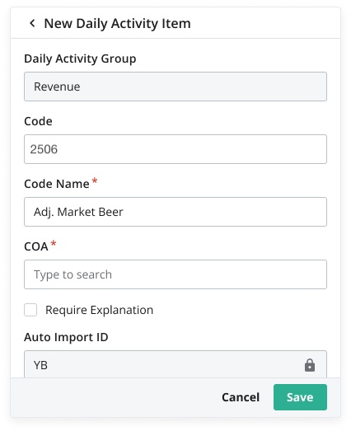Click the Auto Import ID label
351x431 pixels.
(66, 337)
